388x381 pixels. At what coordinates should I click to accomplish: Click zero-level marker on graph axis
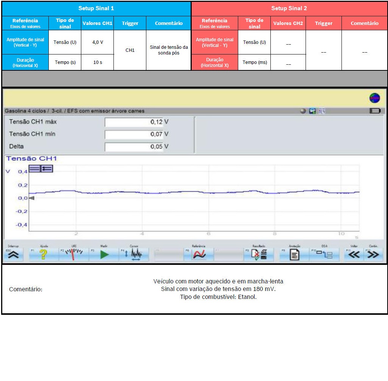(32, 198)
